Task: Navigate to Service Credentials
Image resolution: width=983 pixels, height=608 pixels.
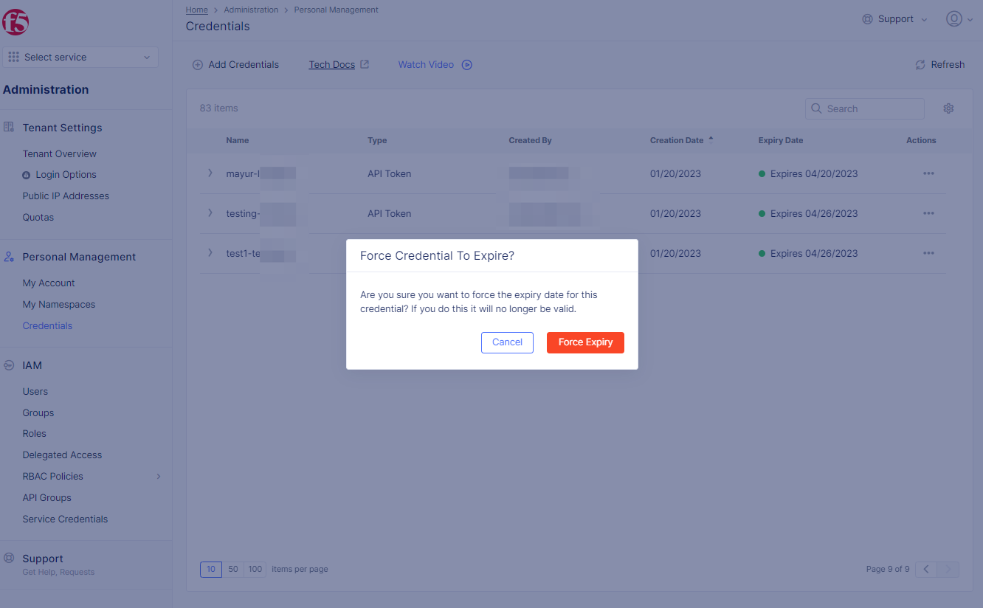Action: coord(64,519)
